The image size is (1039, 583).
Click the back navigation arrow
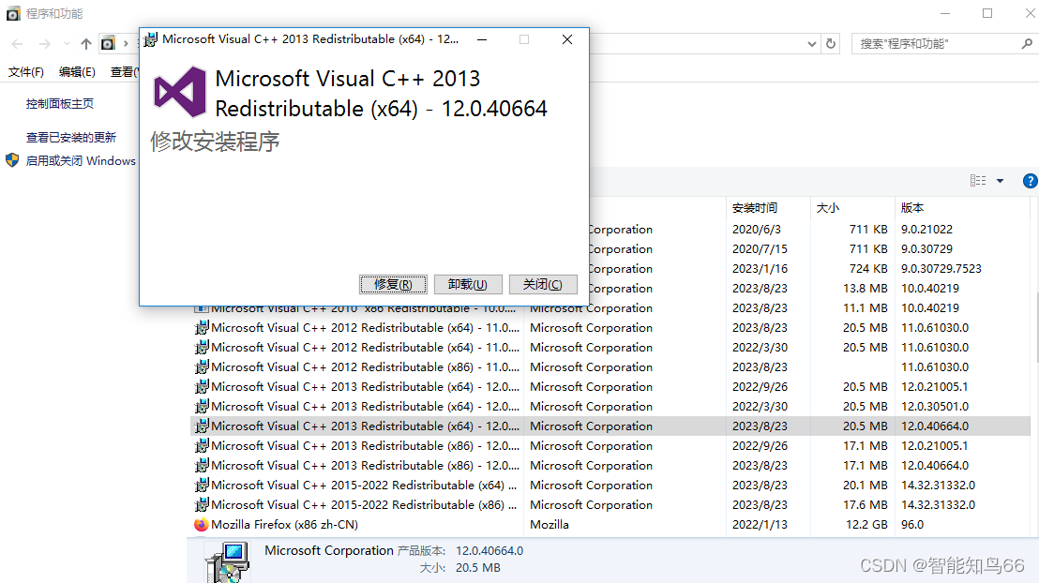pos(17,44)
